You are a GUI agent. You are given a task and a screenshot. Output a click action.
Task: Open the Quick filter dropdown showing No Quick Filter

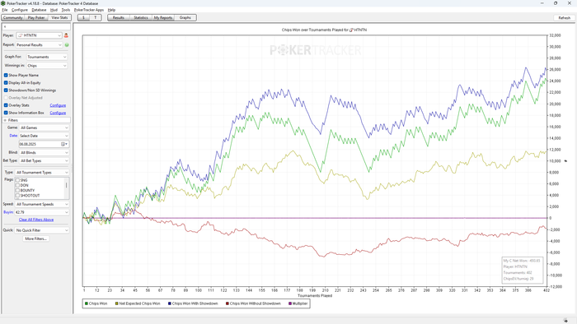coord(42,230)
